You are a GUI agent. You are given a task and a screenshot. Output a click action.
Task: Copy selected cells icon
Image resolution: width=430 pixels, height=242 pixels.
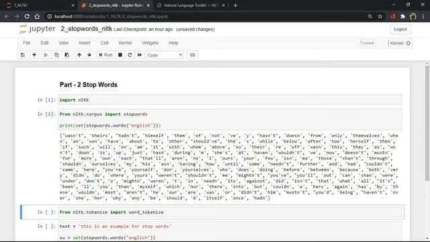(x=56, y=55)
